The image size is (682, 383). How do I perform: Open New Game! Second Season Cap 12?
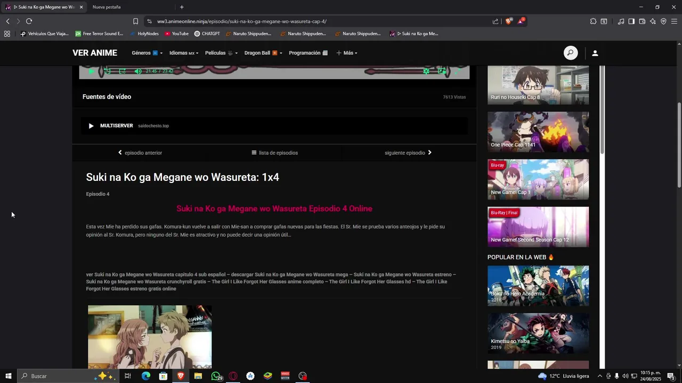pos(538,227)
